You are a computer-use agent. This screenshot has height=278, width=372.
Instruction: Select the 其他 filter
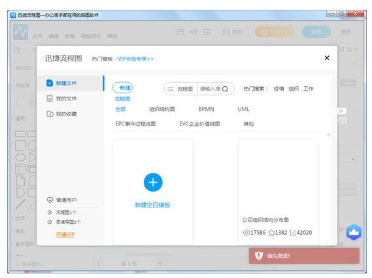coord(248,124)
